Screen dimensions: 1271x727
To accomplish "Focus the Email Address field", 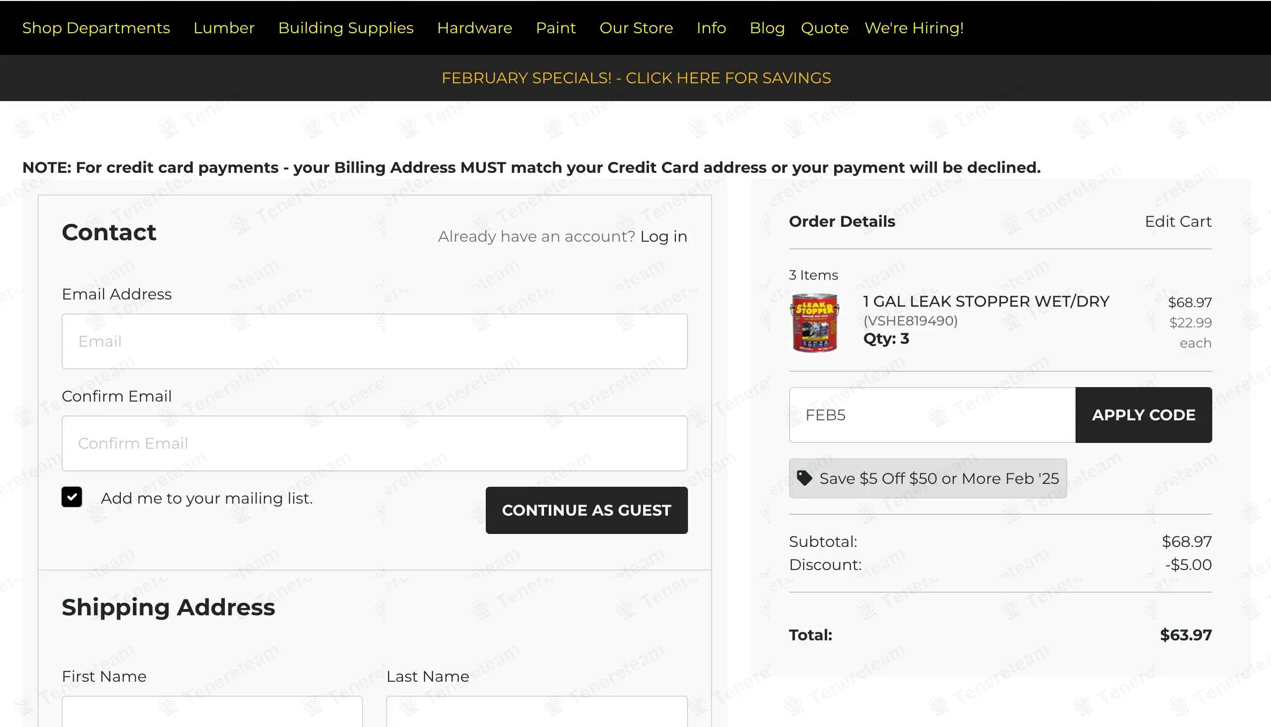I will [x=375, y=341].
